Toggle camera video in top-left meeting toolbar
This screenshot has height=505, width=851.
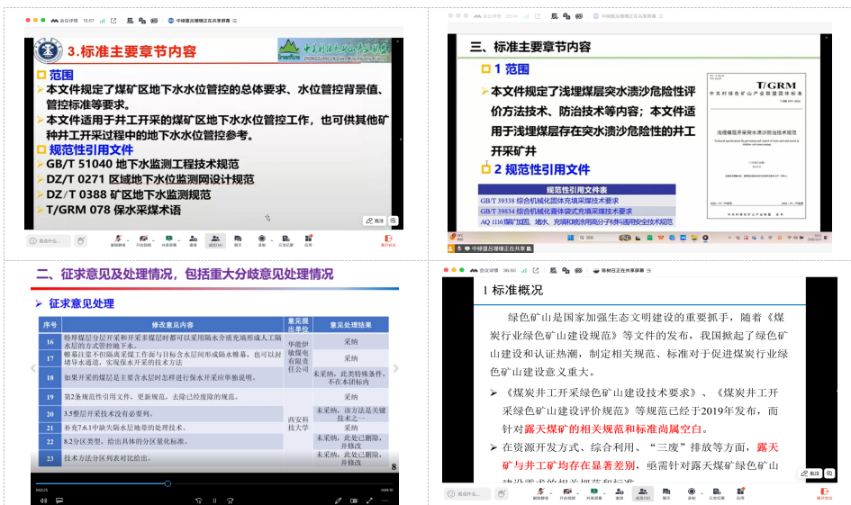(x=142, y=240)
